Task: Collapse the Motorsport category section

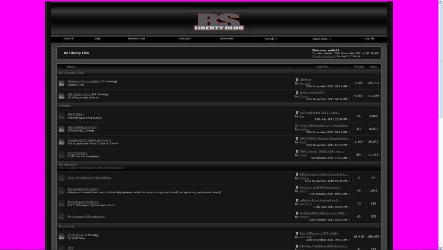Action: (x=378, y=165)
